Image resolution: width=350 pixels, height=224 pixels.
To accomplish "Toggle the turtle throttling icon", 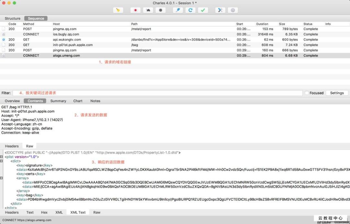I will [x=148, y=10].
